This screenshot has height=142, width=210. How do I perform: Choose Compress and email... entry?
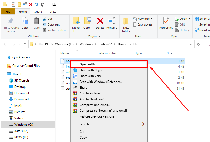(109, 105)
